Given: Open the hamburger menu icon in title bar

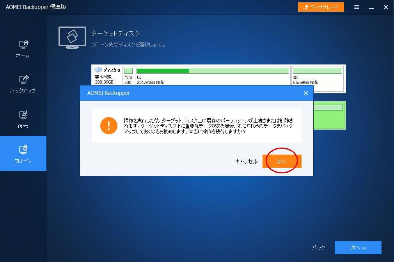Looking at the screenshot, I should (x=356, y=7).
